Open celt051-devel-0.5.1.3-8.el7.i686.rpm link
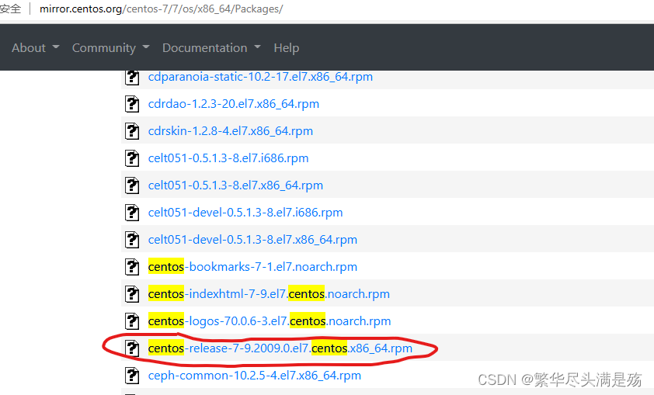Screen dimensions: 654x395 point(245,213)
